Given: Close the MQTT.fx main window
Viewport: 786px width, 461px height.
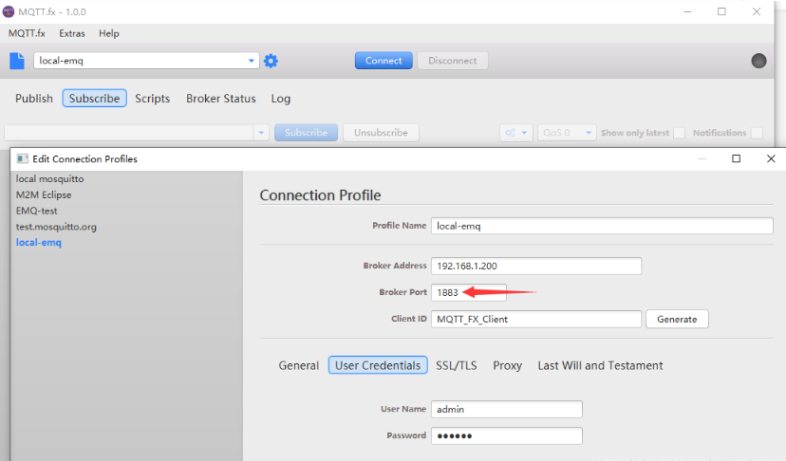Looking at the screenshot, I should tap(757, 11).
